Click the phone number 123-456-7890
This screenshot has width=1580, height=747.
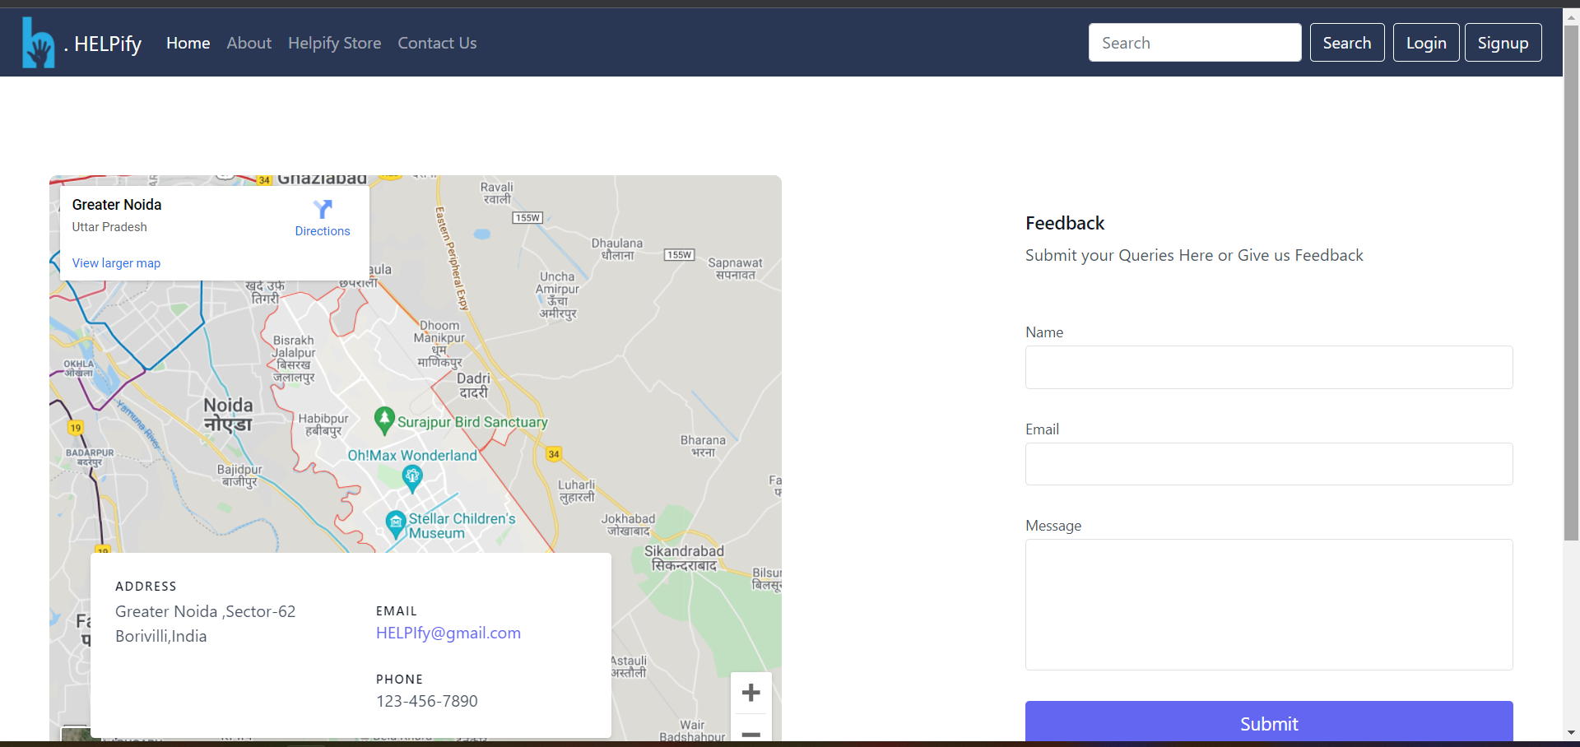coord(427,701)
